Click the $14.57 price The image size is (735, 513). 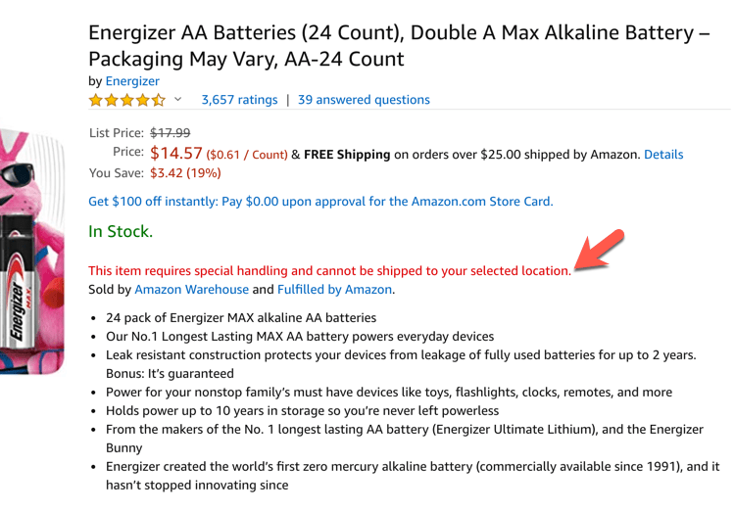pos(176,154)
